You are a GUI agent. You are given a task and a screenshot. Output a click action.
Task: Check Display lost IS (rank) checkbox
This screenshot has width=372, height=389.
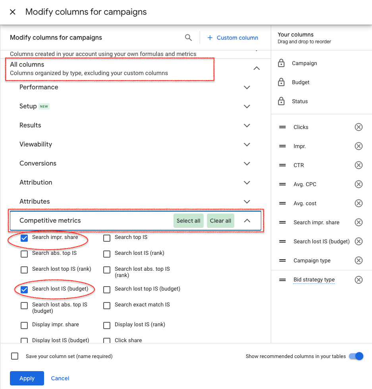click(107, 325)
